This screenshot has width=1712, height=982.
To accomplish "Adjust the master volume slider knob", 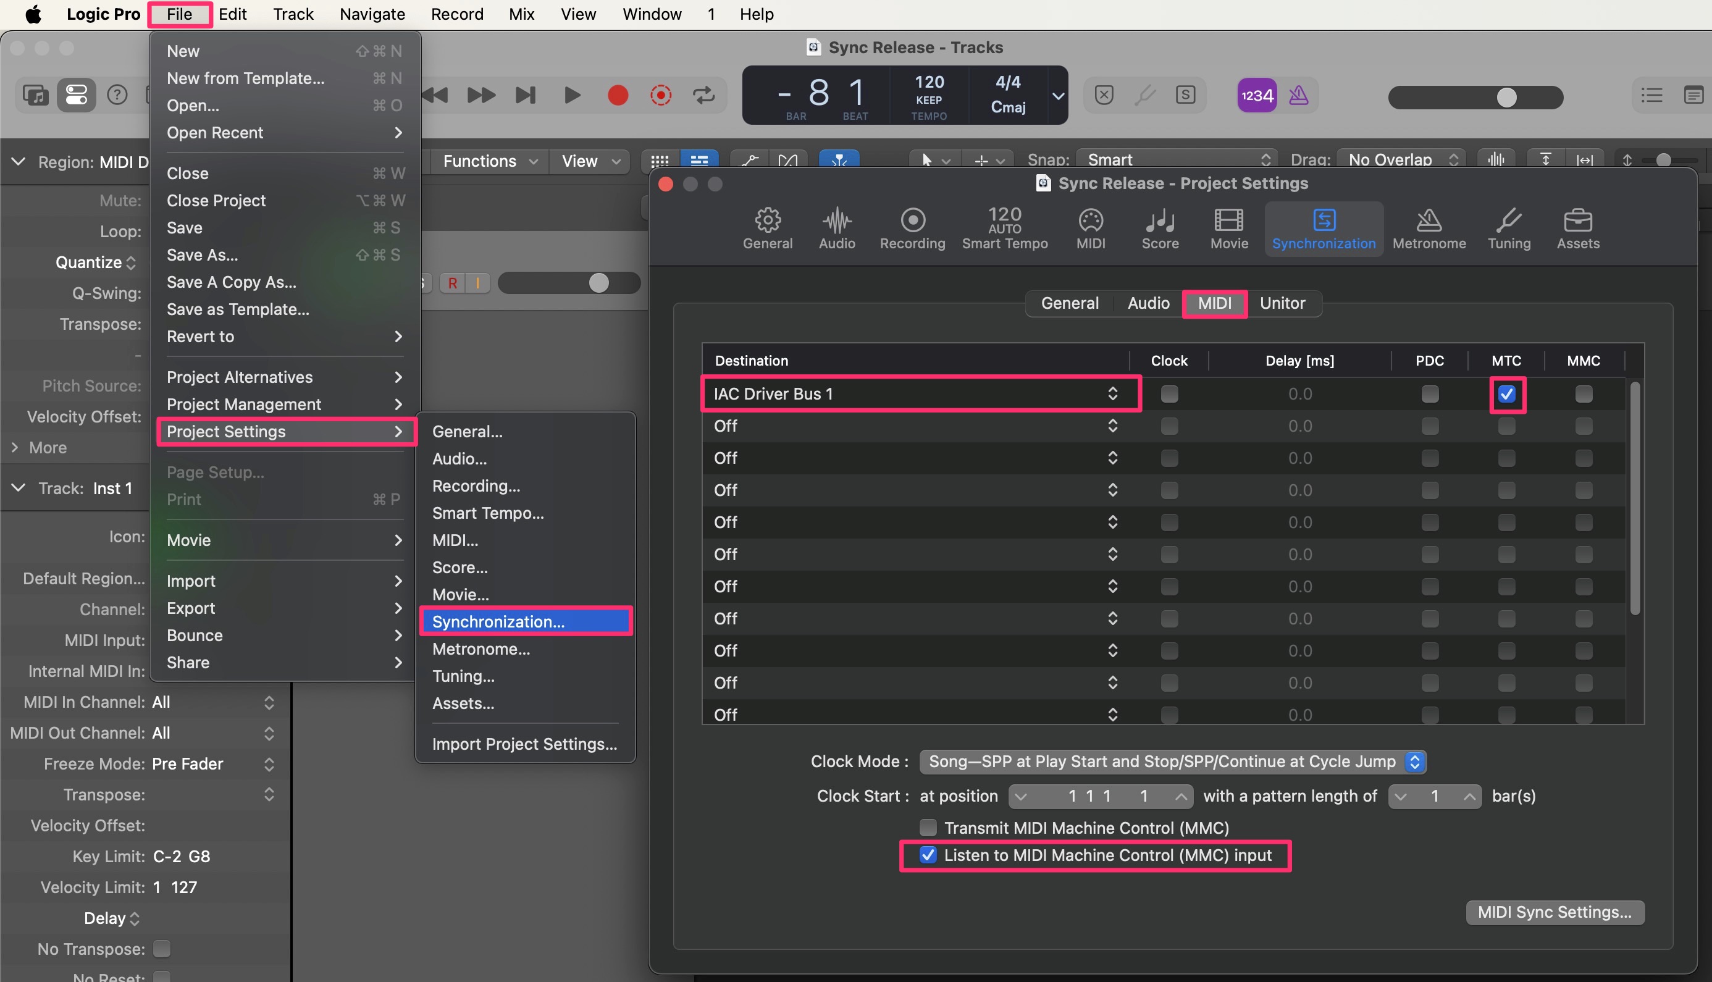I will pos(1506,98).
